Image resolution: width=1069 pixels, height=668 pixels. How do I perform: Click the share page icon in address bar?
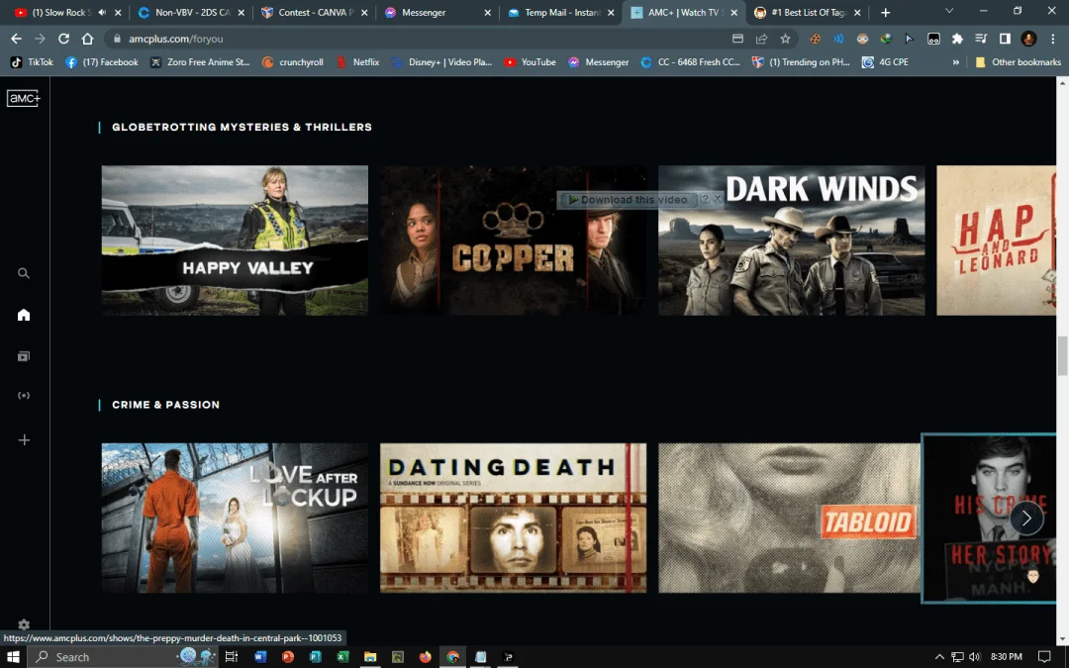pyautogui.click(x=761, y=39)
